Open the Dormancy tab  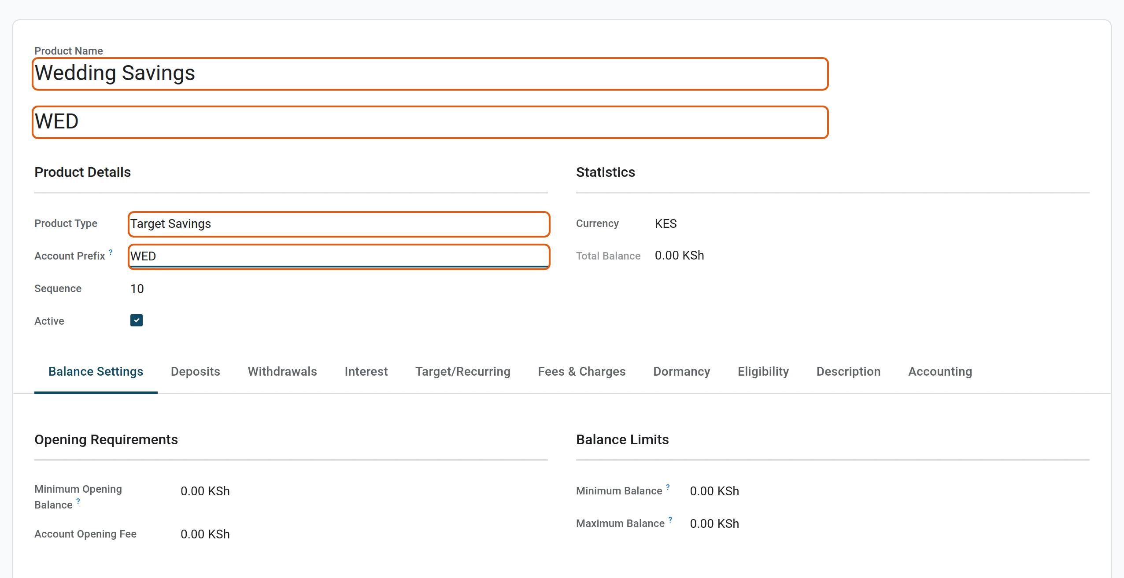click(681, 372)
